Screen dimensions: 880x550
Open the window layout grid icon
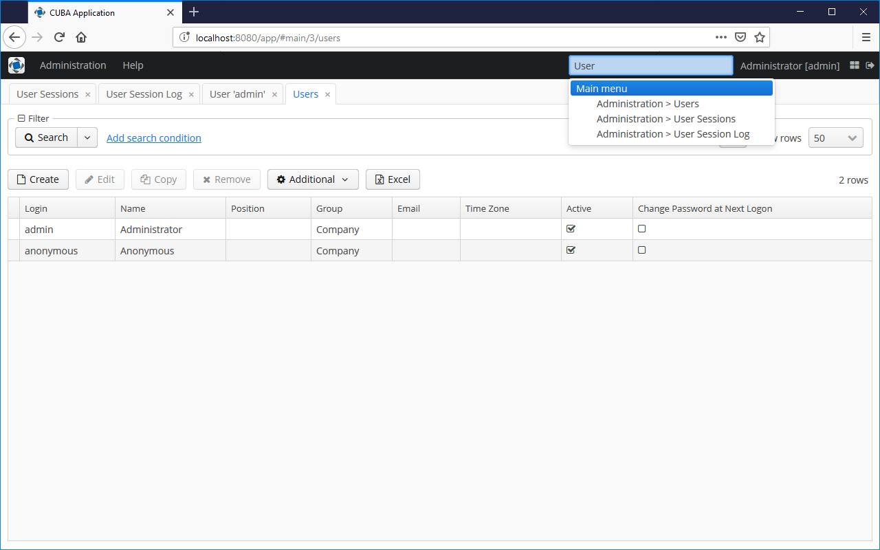click(855, 65)
